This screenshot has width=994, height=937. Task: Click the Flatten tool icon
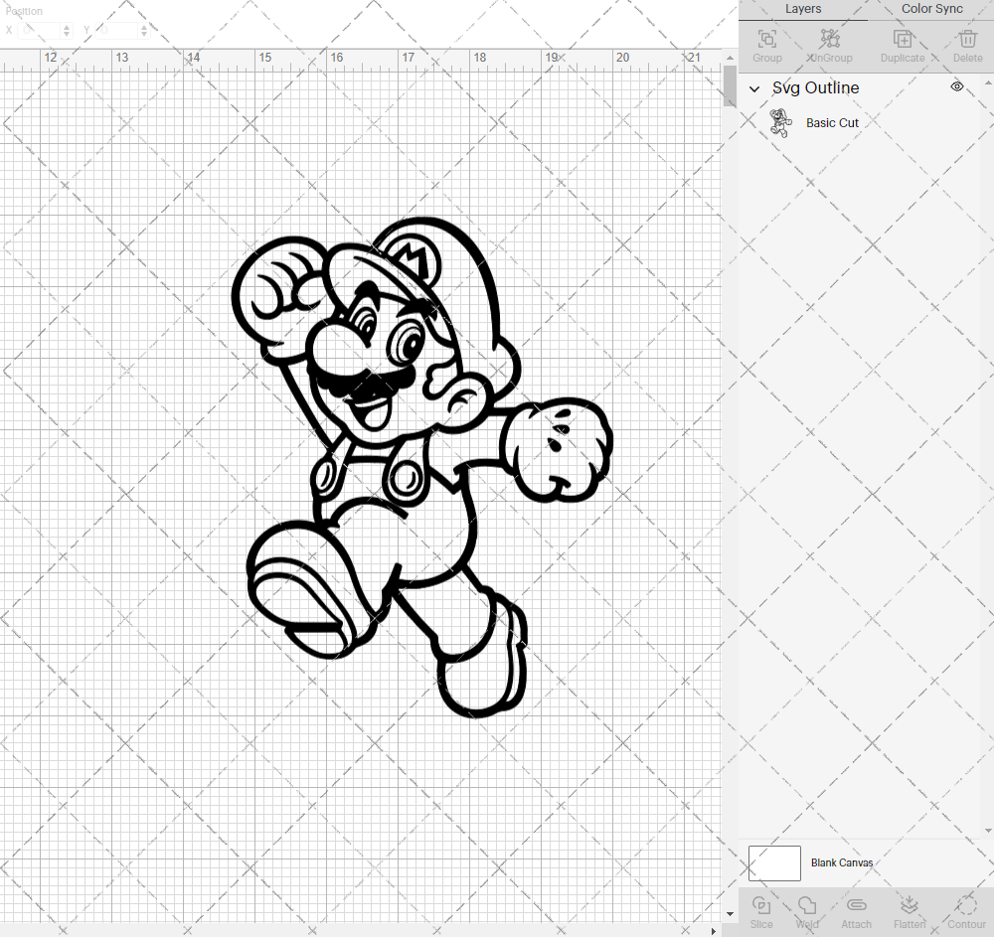(x=909, y=904)
